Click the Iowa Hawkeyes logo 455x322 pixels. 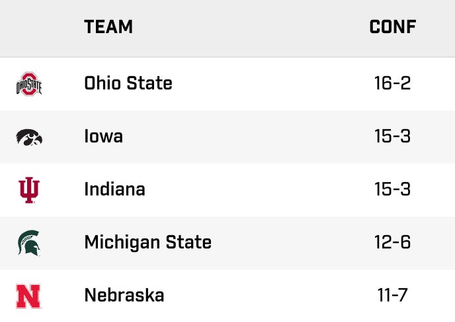[x=28, y=137]
